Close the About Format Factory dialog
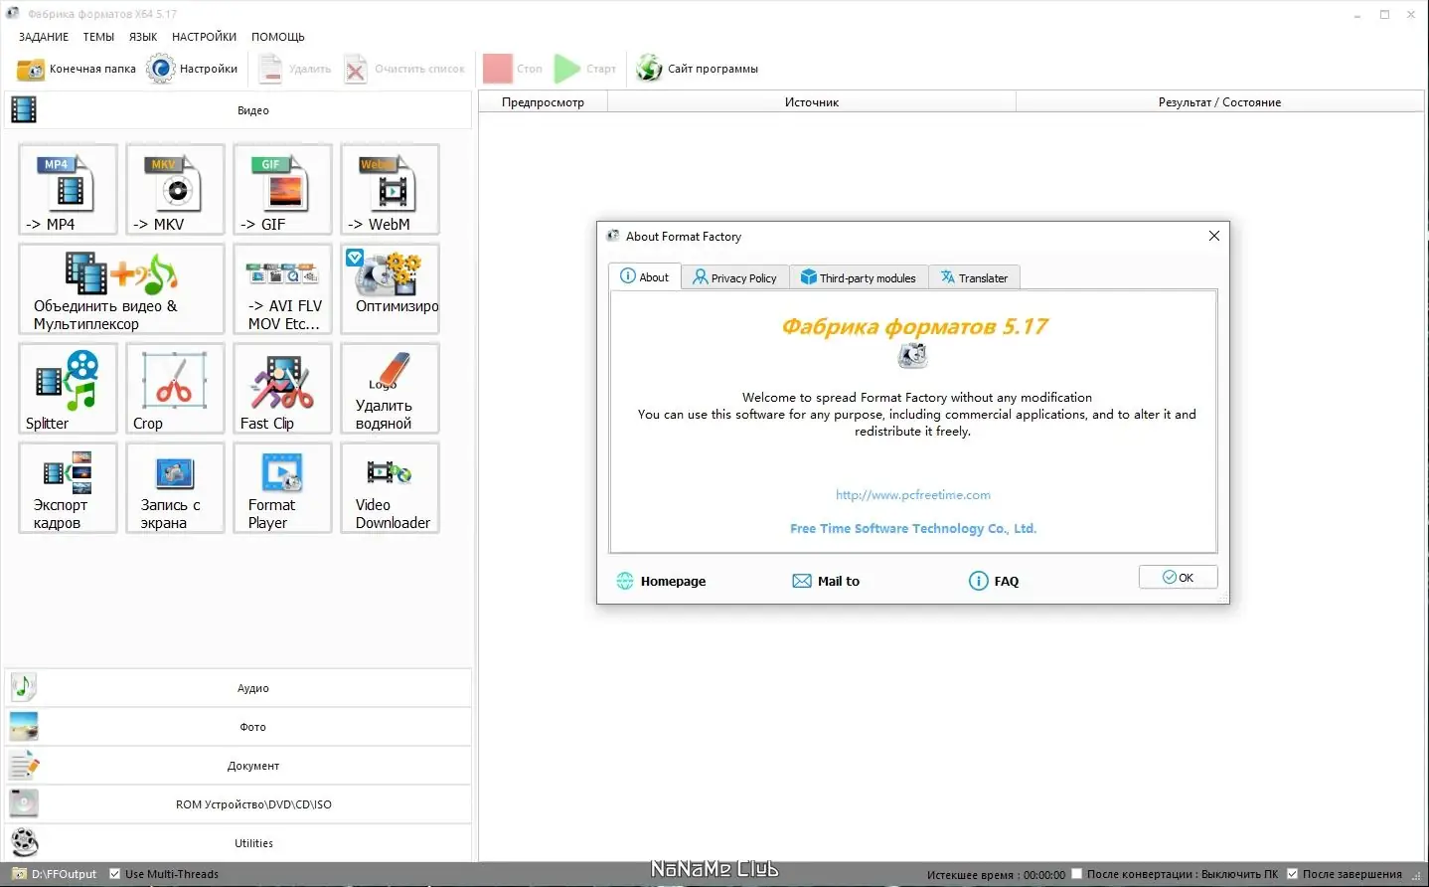Image resolution: width=1429 pixels, height=887 pixels. [x=1213, y=236]
